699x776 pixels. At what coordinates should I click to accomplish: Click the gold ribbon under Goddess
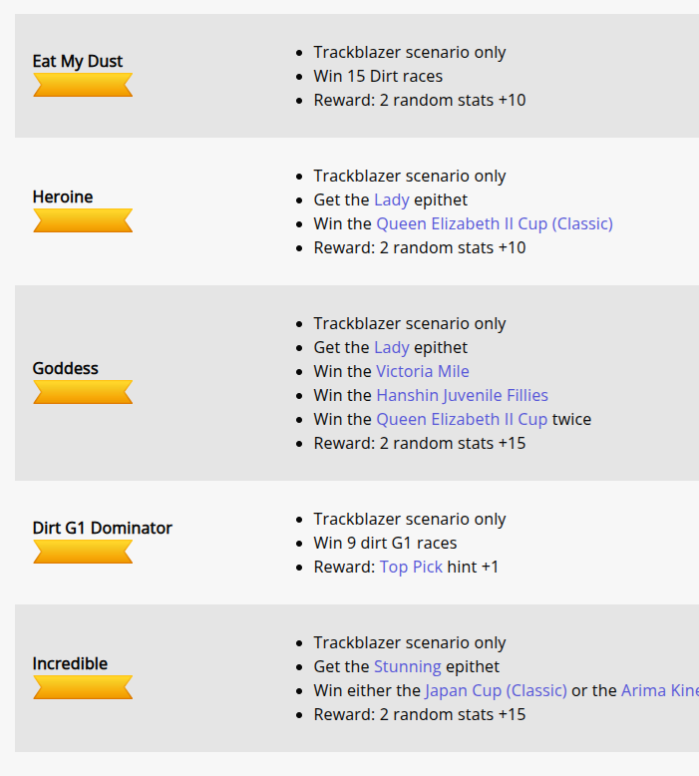click(83, 392)
